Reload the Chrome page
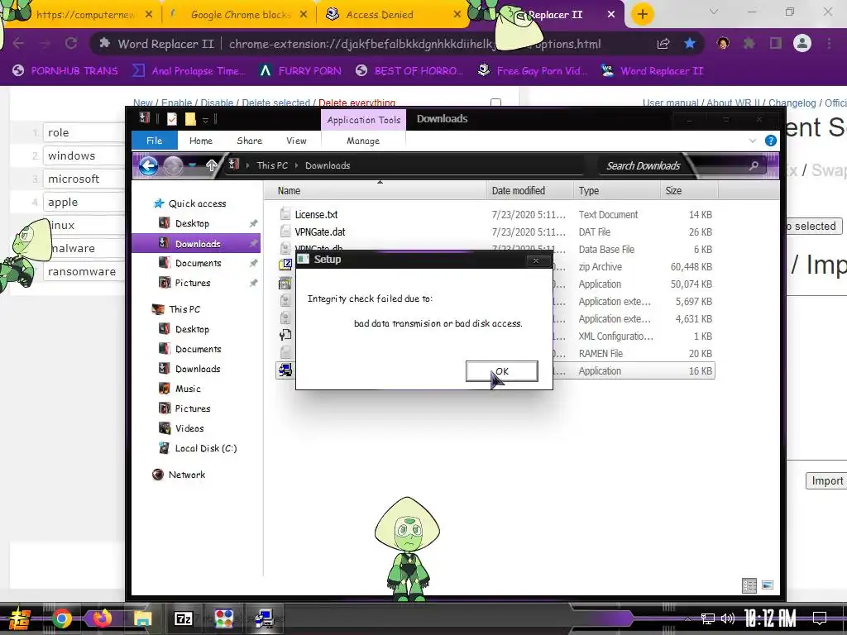 tap(71, 43)
